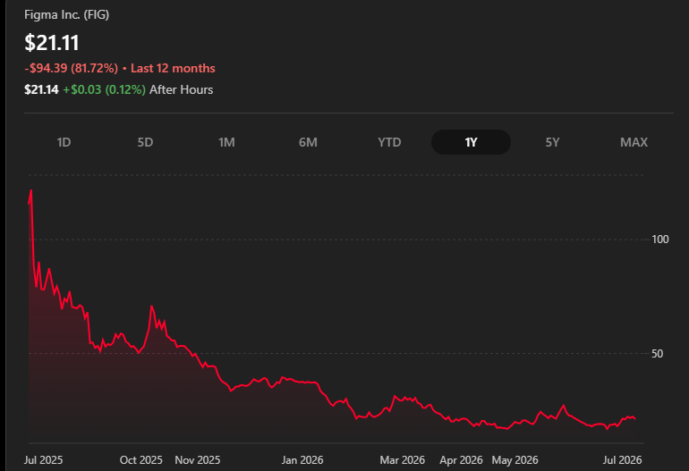The width and height of the screenshot is (689, 471).
Task: Click the $21.11 current price
Action: click(52, 43)
